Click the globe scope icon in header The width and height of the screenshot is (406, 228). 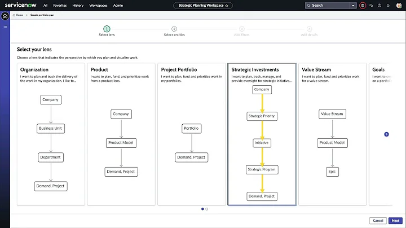click(x=363, y=5)
